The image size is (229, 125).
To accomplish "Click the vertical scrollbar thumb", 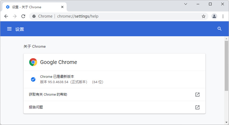I will point(226,66).
